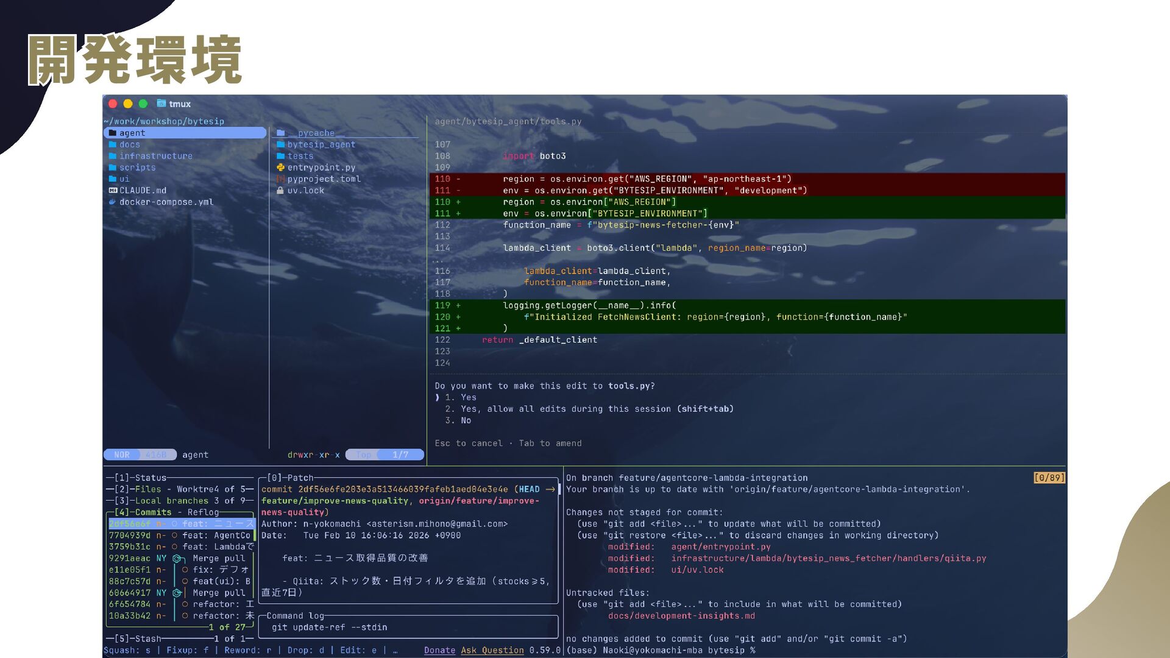
Task: Click the tmux folder icon in title bar
Action: click(161, 104)
